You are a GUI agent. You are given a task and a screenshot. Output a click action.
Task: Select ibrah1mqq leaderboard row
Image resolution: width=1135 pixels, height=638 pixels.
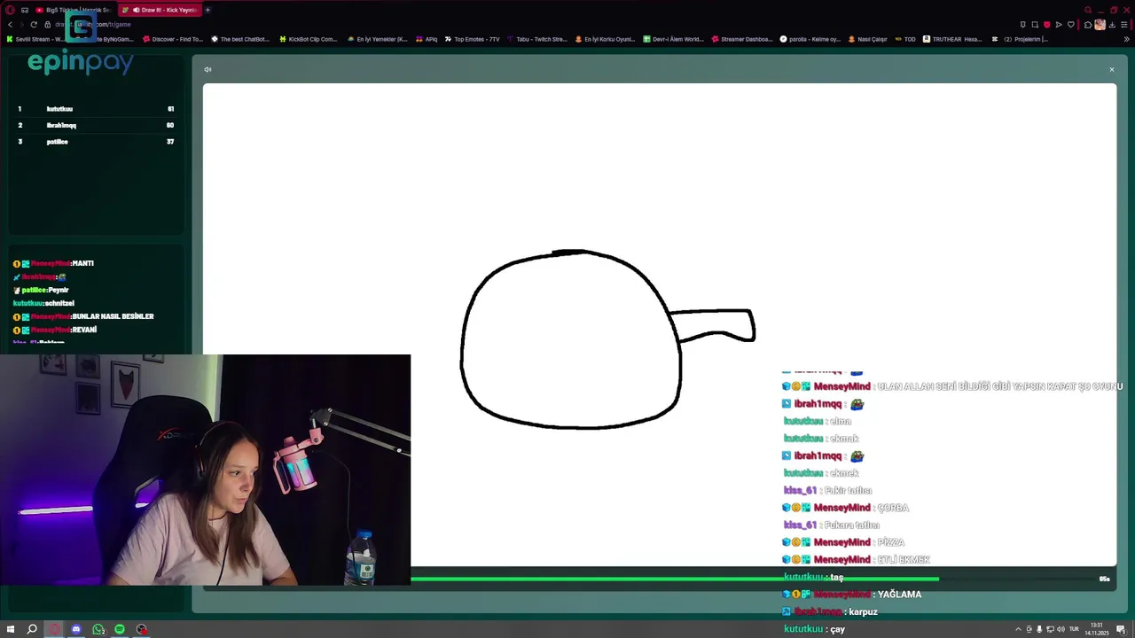[96, 125]
